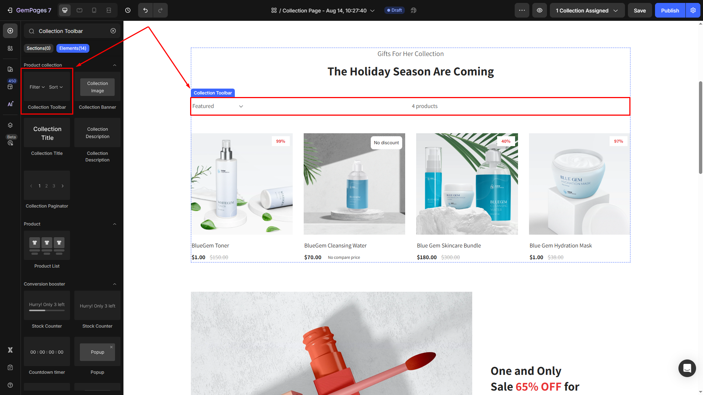This screenshot has width=703, height=395.
Task: Select the tablet device view icon
Action: point(79,10)
